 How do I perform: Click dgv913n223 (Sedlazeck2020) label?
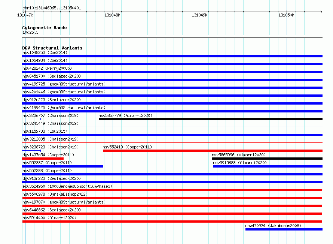click(x=52, y=178)
